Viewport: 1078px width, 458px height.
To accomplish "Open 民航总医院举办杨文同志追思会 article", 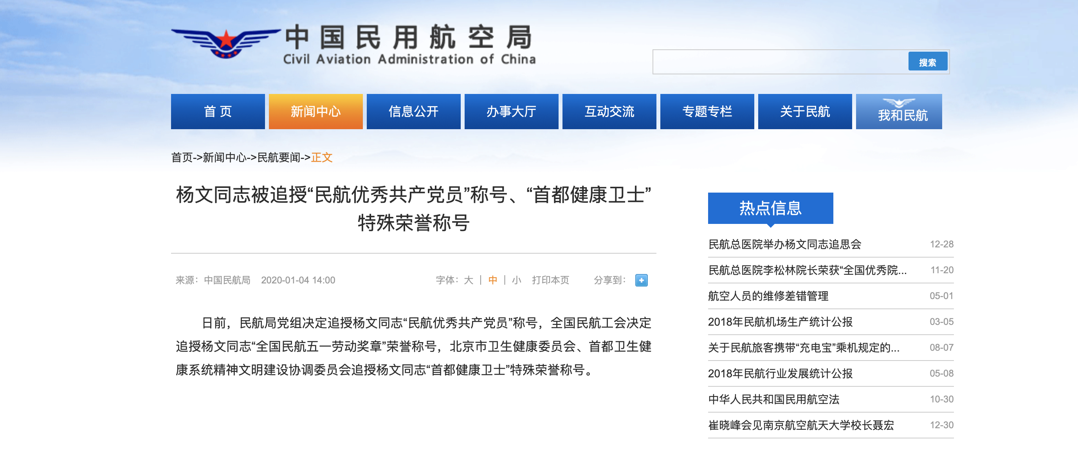I will pyautogui.click(x=785, y=244).
